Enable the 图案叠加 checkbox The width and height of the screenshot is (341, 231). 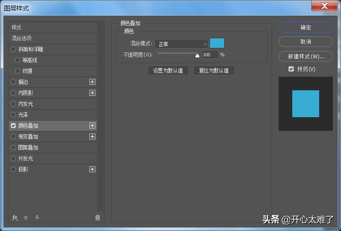[x=13, y=147]
